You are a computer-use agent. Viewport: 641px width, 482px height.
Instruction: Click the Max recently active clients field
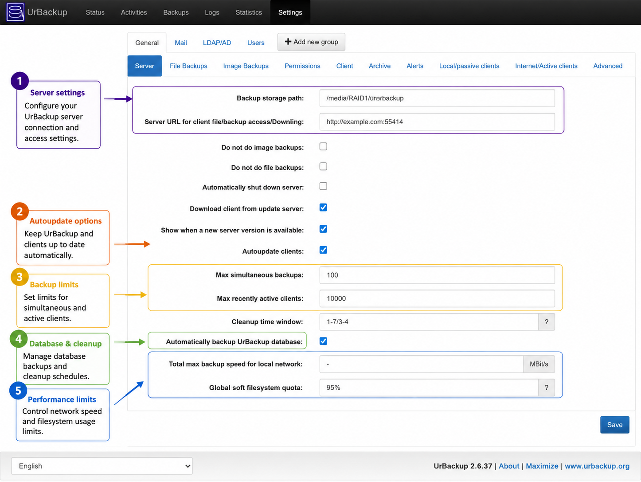[x=437, y=298]
